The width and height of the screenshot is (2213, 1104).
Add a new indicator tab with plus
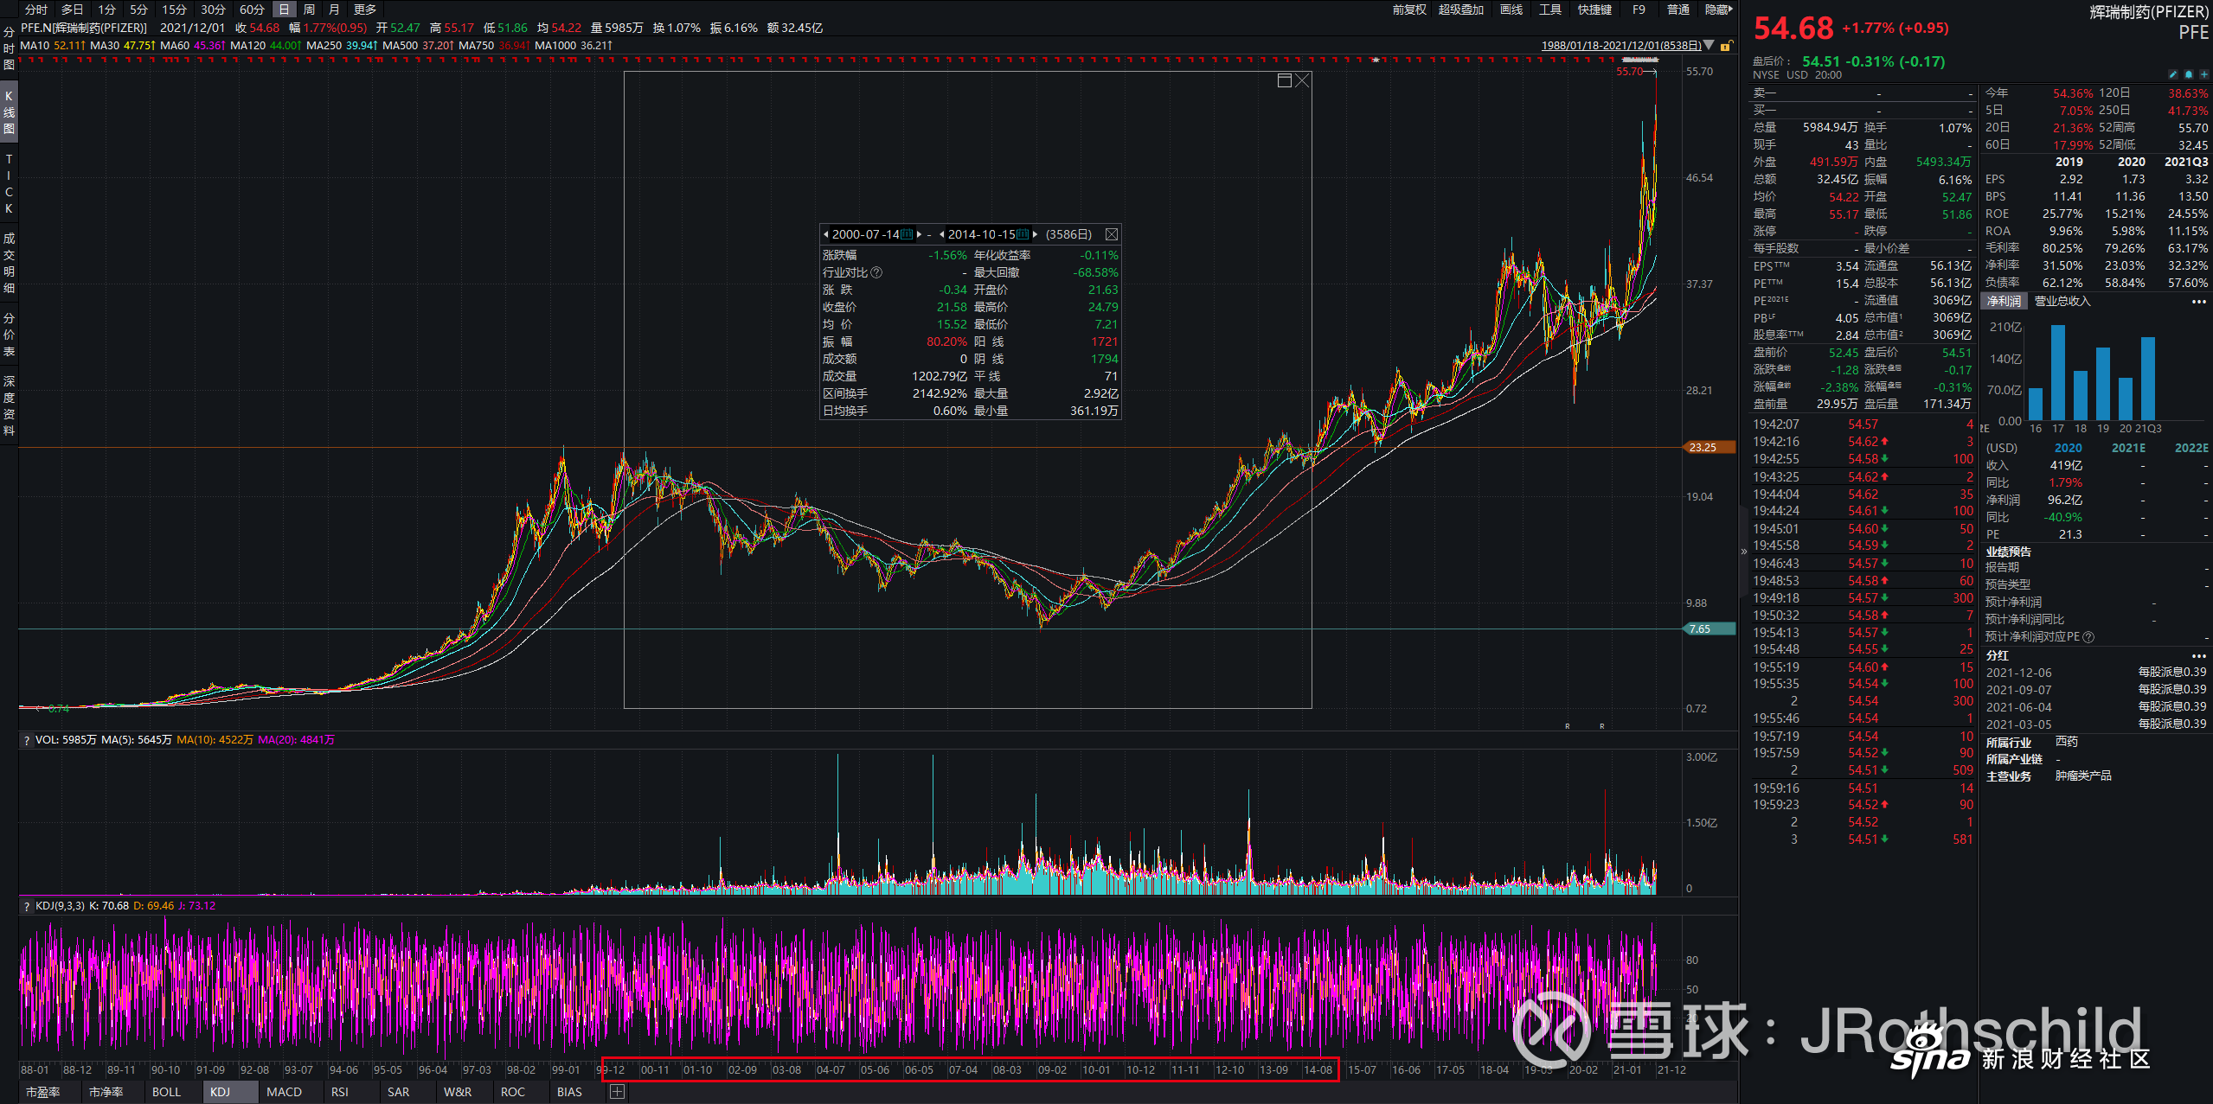[x=617, y=1092]
